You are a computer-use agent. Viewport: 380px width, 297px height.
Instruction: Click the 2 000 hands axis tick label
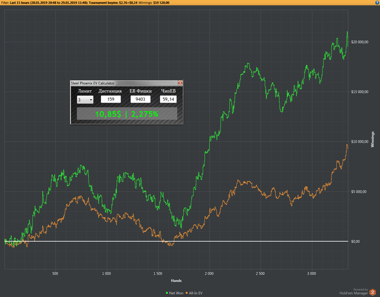209,274
